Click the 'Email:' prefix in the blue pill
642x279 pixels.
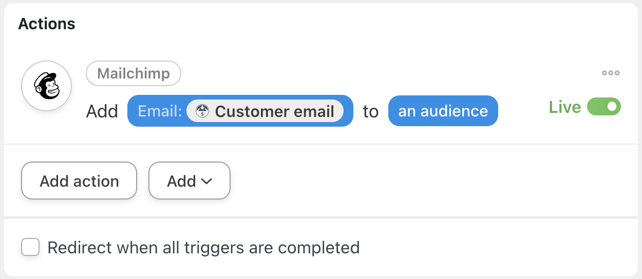(160, 111)
